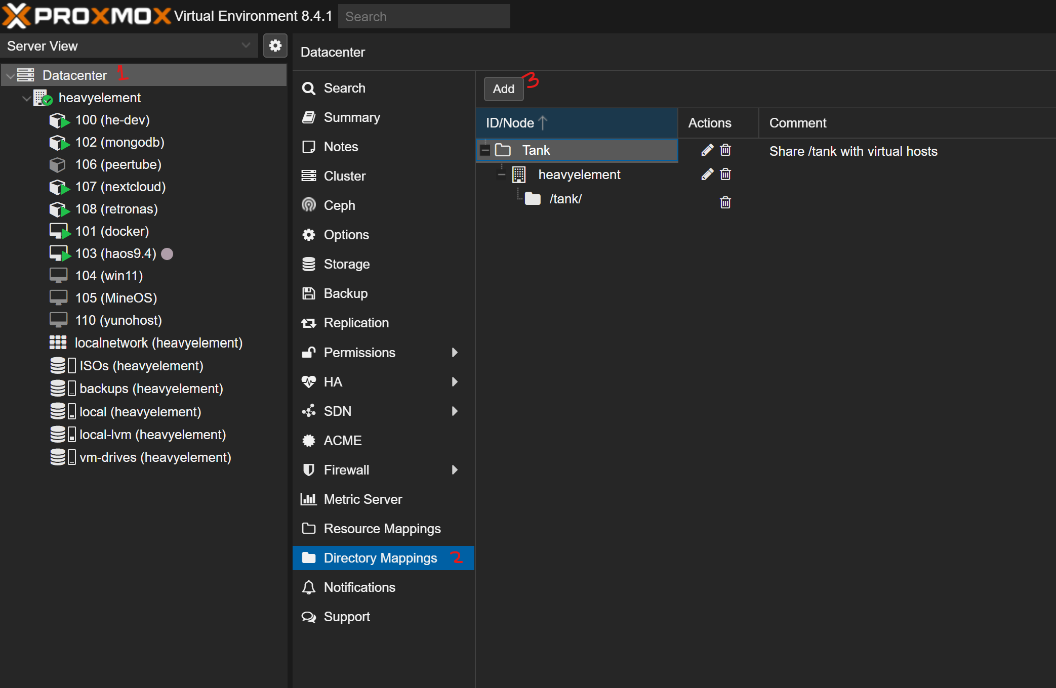
Task: Select the Notifications panel
Action: [359, 587]
